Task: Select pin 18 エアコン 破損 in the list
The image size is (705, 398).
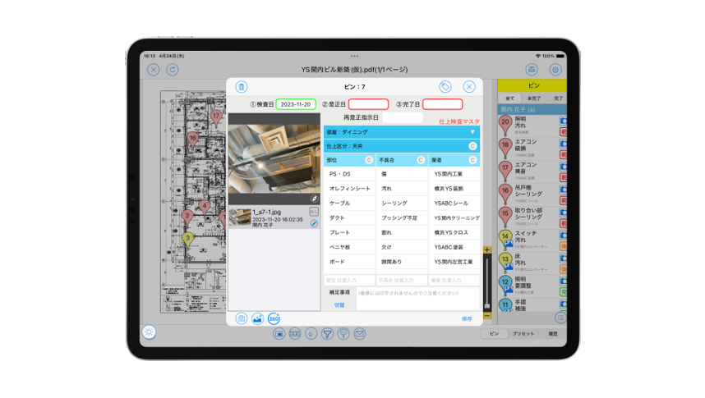Action: click(x=532, y=149)
